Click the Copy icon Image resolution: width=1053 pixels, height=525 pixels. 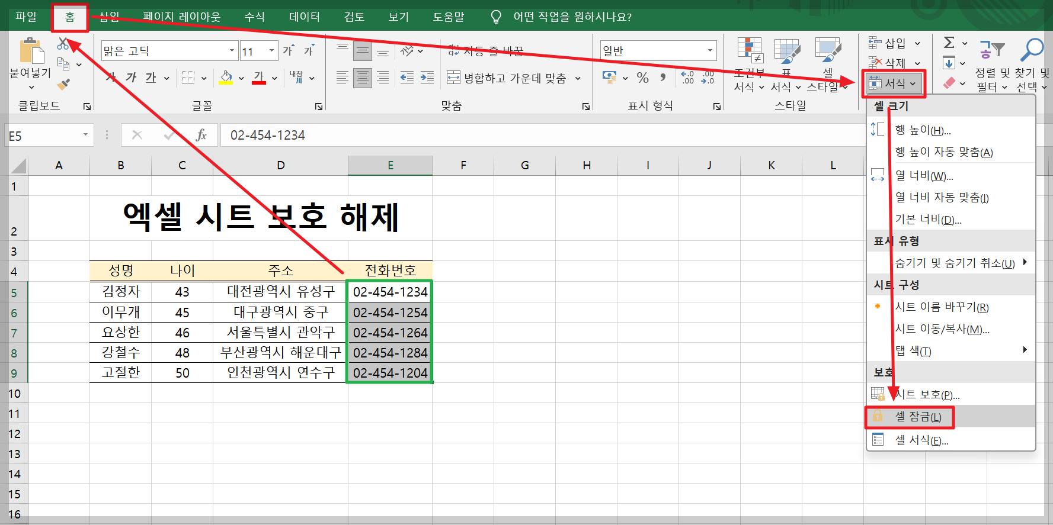pos(63,64)
